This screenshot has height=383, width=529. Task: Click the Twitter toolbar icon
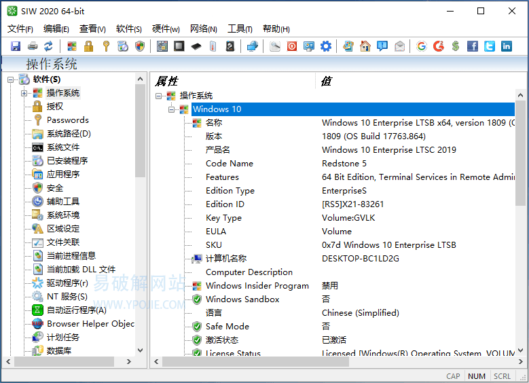click(x=489, y=46)
